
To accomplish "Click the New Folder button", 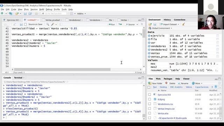I will point(155,83).
